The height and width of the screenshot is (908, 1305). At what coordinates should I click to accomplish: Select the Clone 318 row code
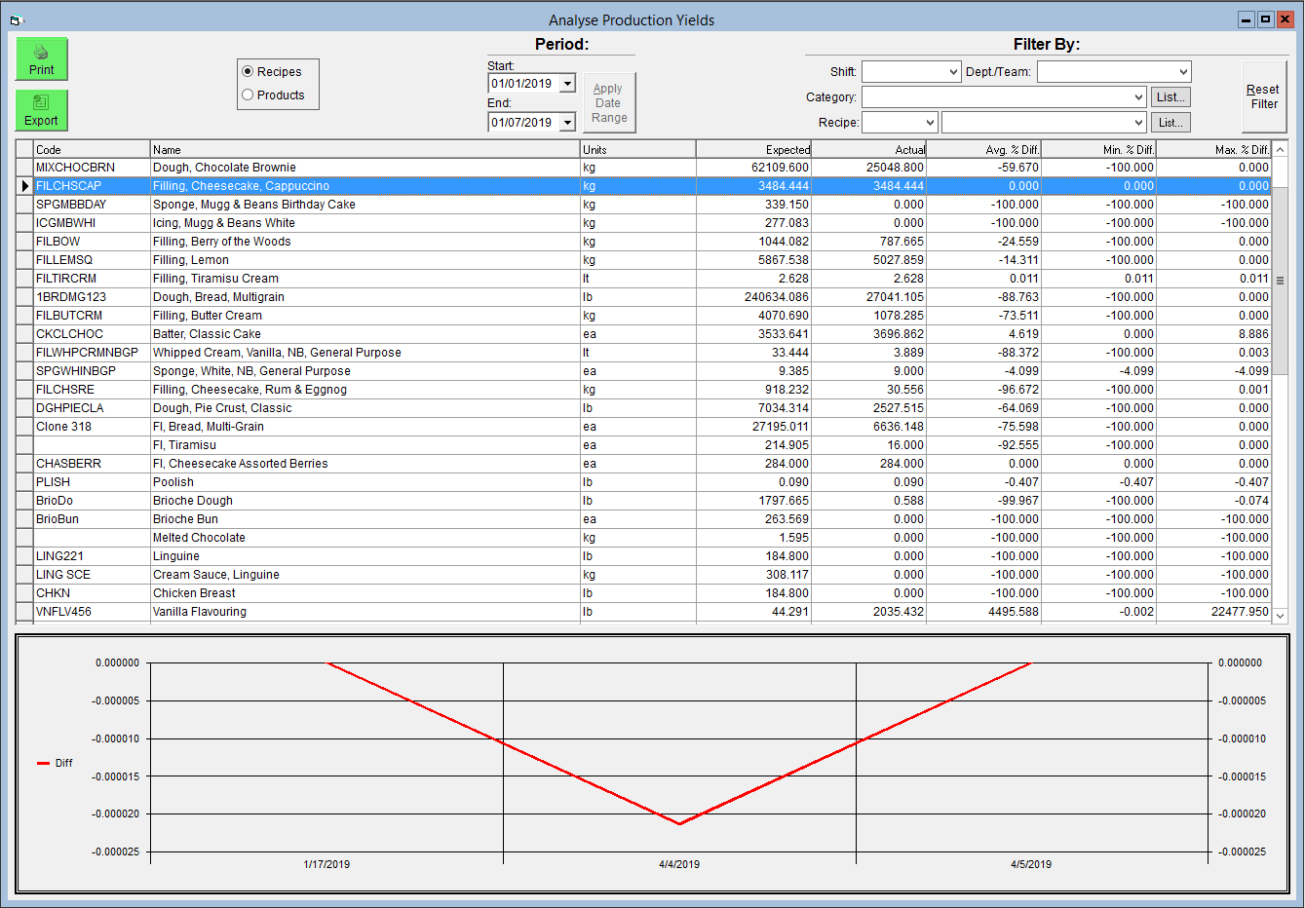[92, 427]
